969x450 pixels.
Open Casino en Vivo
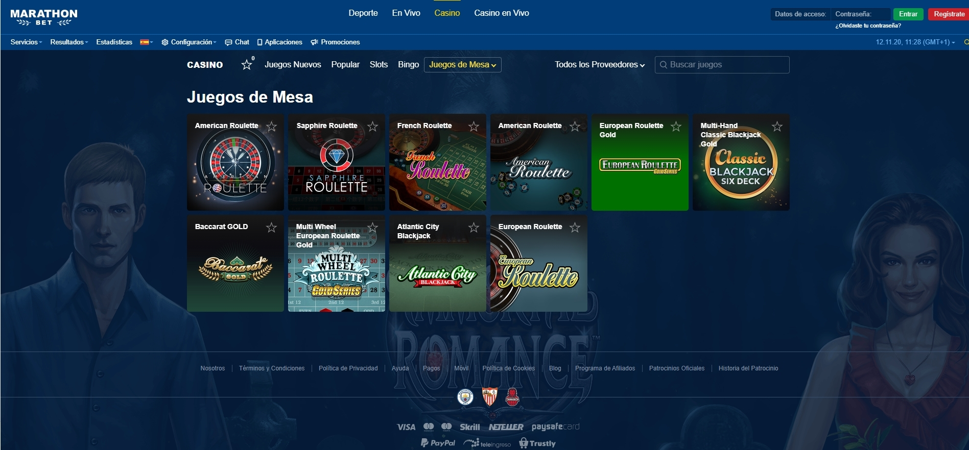[x=502, y=13]
